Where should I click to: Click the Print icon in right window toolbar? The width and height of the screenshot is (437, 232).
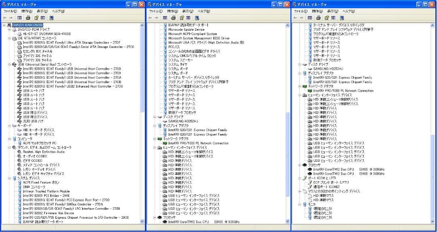tap(318, 18)
